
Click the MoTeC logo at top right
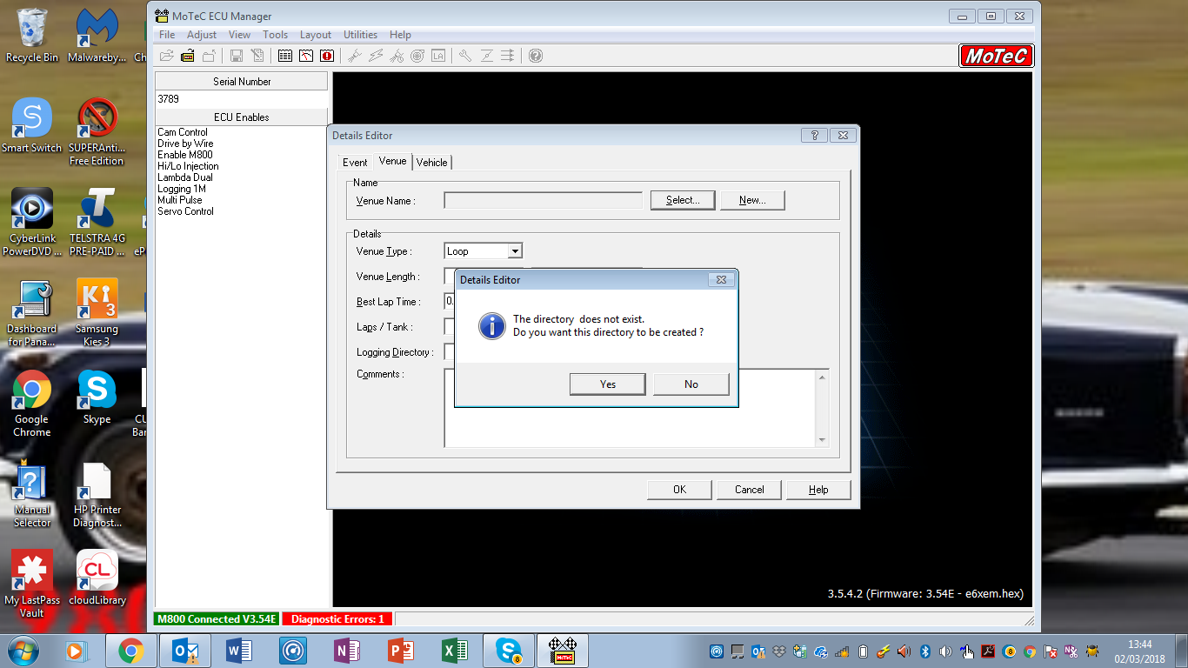pos(997,56)
